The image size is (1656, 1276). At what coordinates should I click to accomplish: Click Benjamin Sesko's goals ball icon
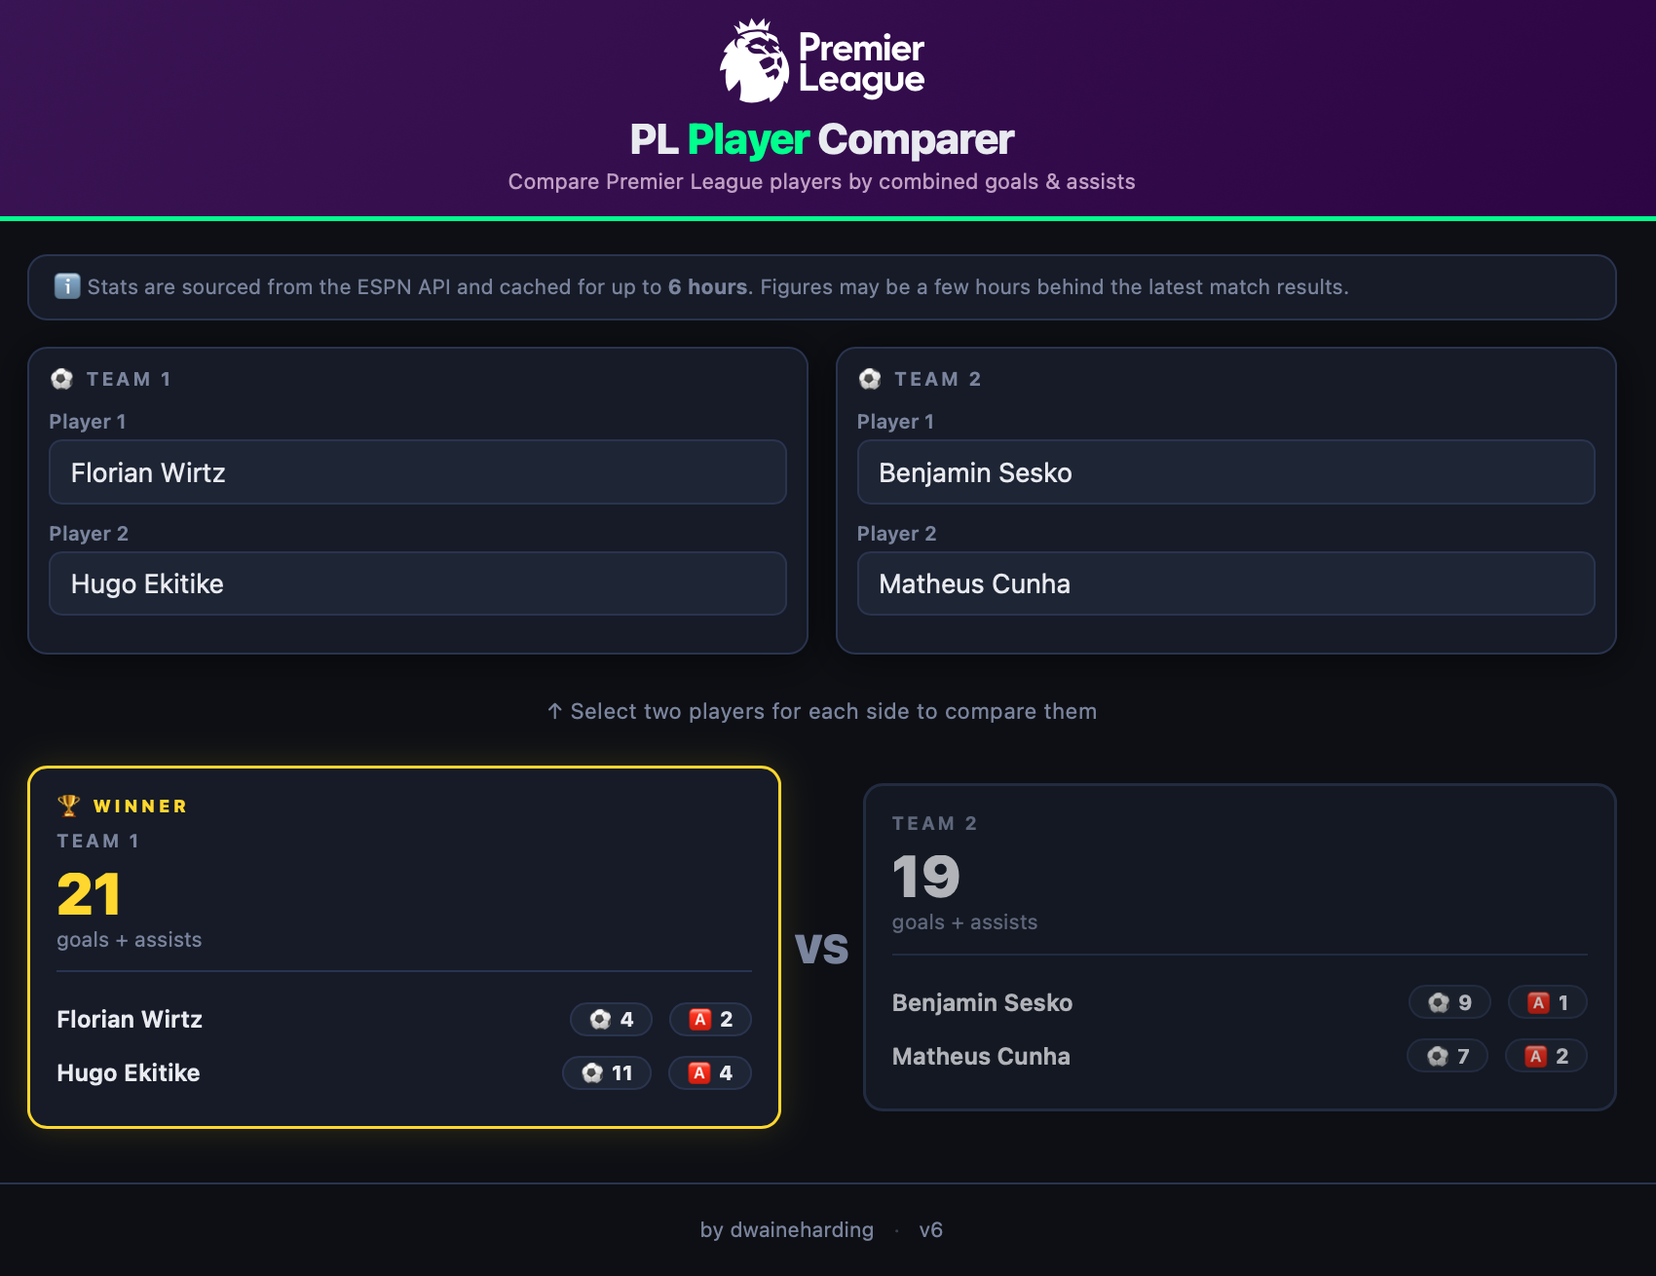[x=1439, y=1002]
